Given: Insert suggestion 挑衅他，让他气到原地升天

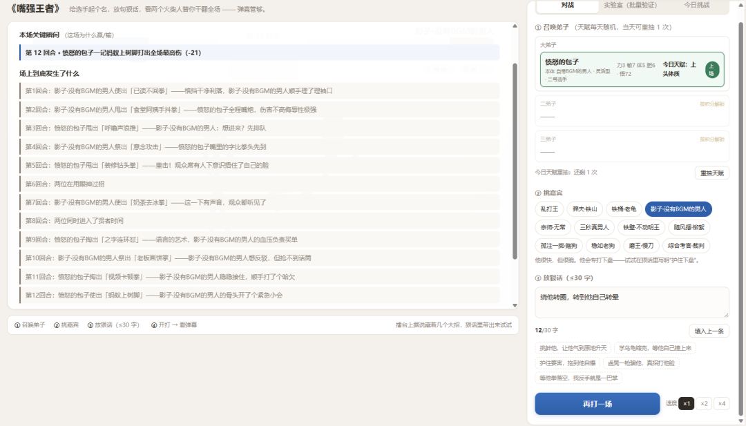Looking at the screenshot, I should [573, 348].
